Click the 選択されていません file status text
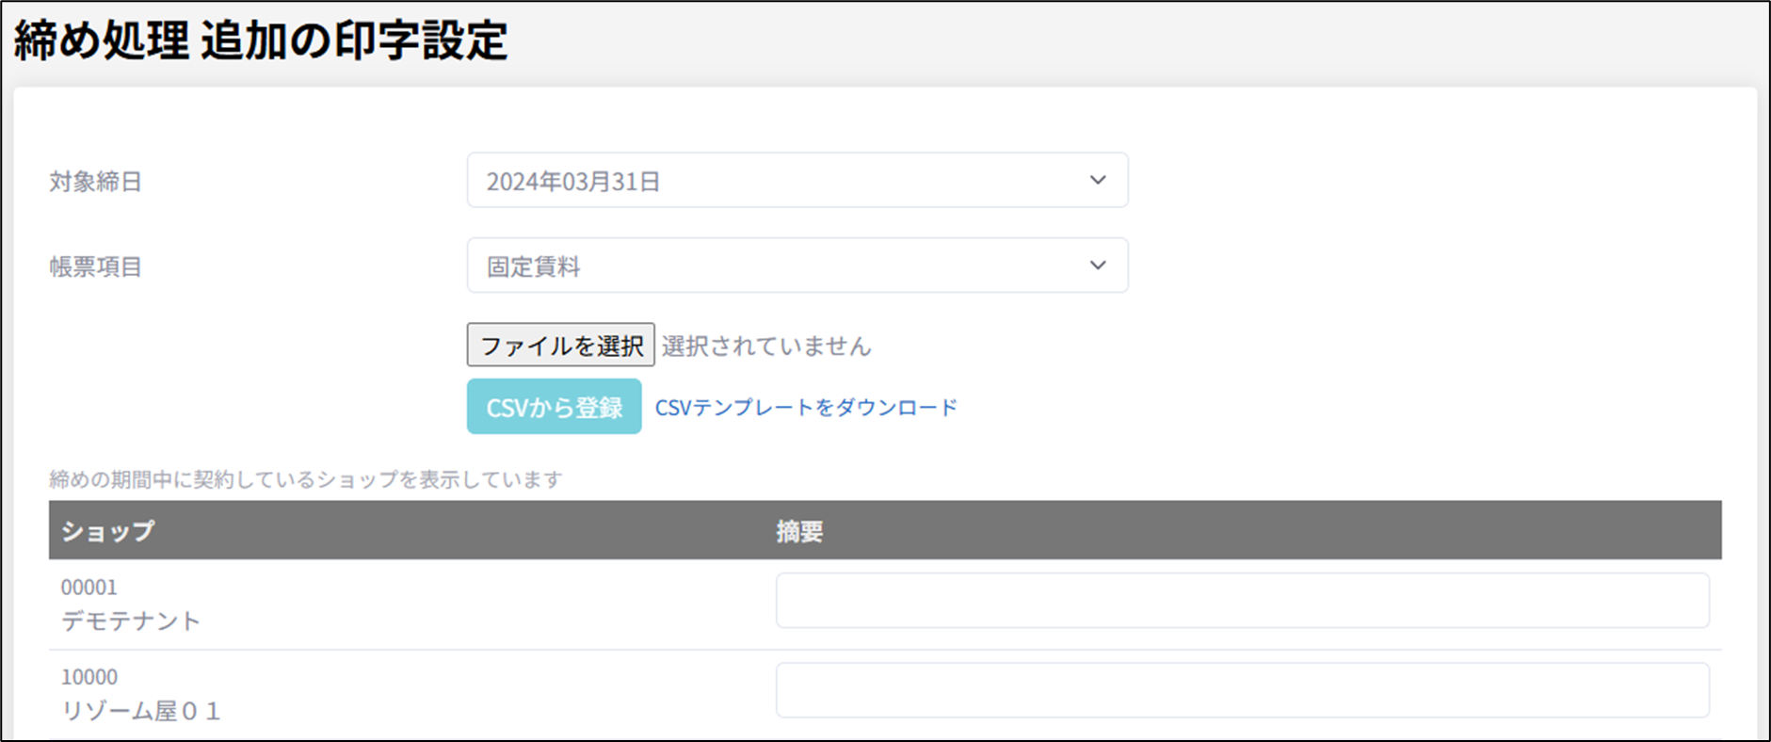 765,347
